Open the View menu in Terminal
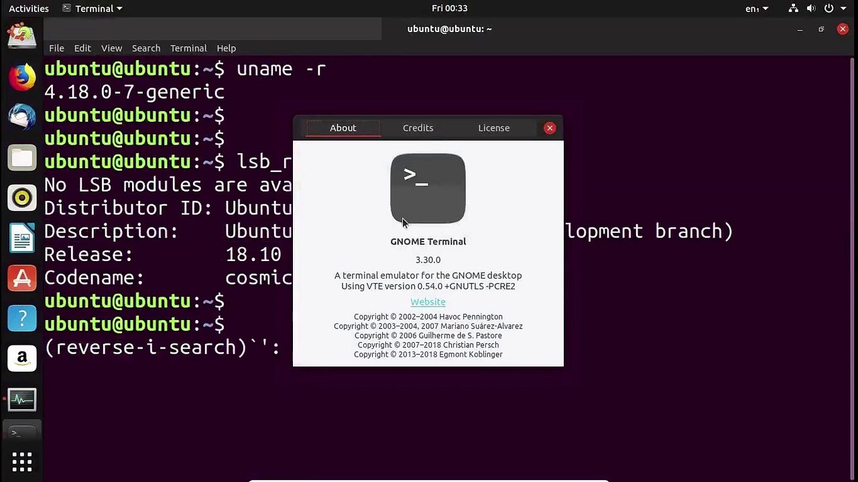Image resolution: width=858 pixels, height=482 pixels. [111, 48]
